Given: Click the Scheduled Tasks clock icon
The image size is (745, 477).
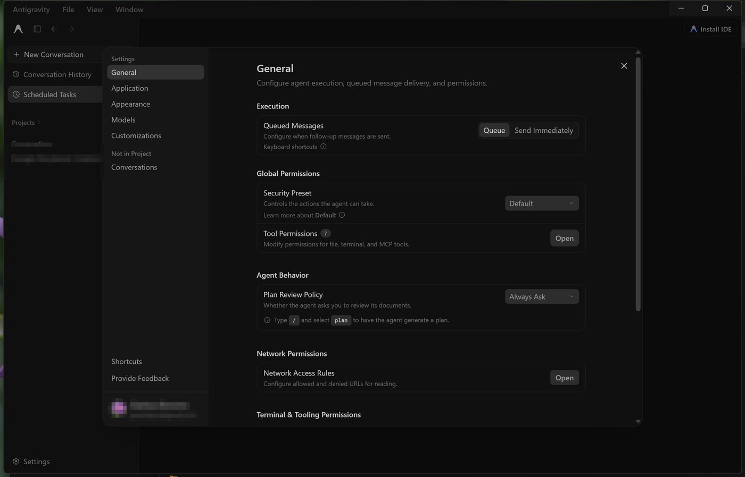Looking at the screenshot, I should coord(16,94).
